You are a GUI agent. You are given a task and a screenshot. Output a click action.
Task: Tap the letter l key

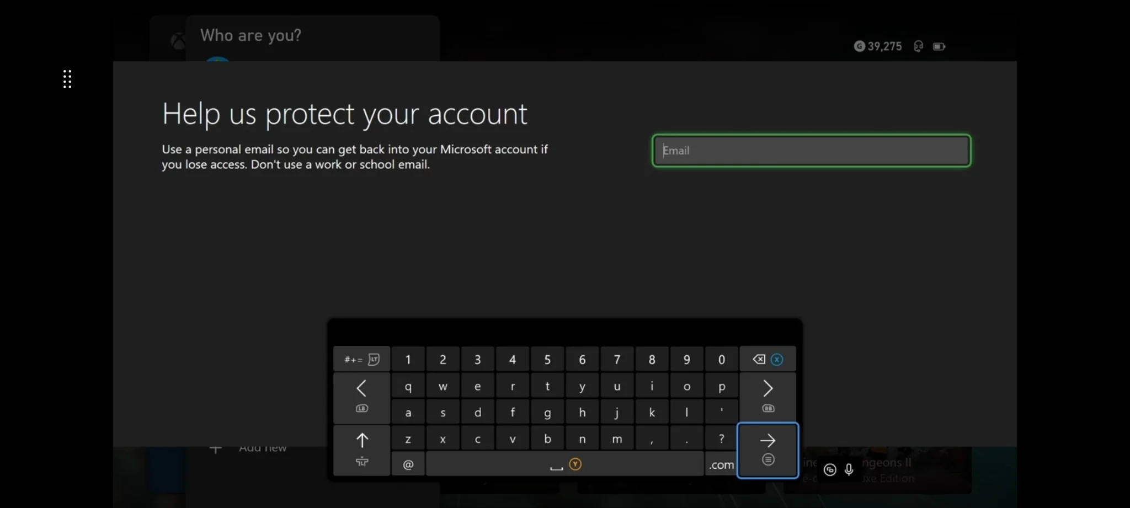click(686, 412)
